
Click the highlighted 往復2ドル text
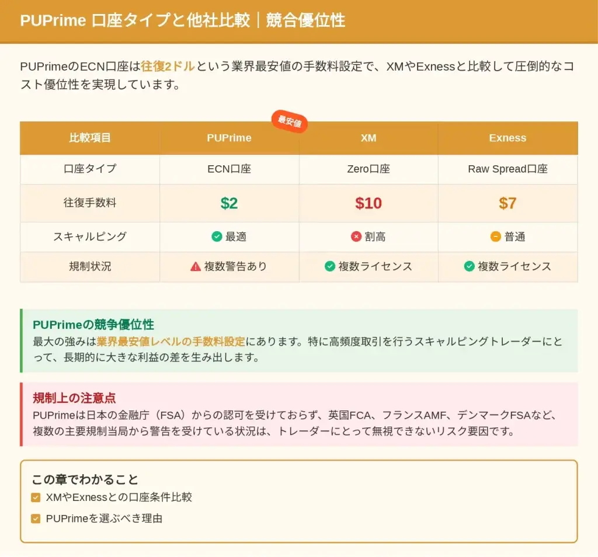tap(168, 66)
